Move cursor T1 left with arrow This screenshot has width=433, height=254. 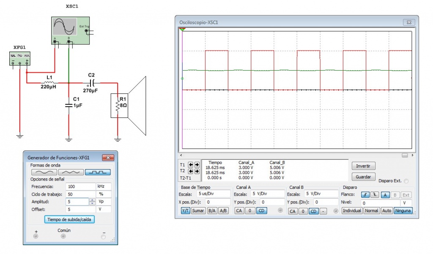tap(191, 165)
